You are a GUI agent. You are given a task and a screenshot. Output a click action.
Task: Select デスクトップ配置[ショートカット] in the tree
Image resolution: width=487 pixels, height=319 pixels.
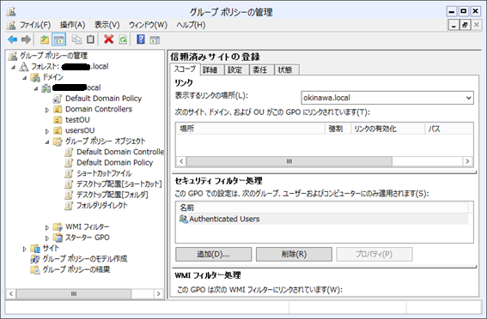click(119, 184)
